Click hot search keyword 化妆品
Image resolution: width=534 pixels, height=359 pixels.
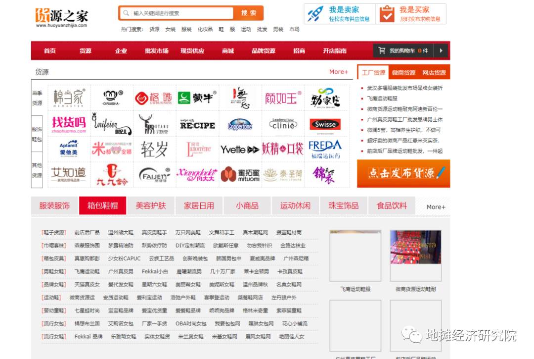tap(205, 29)
